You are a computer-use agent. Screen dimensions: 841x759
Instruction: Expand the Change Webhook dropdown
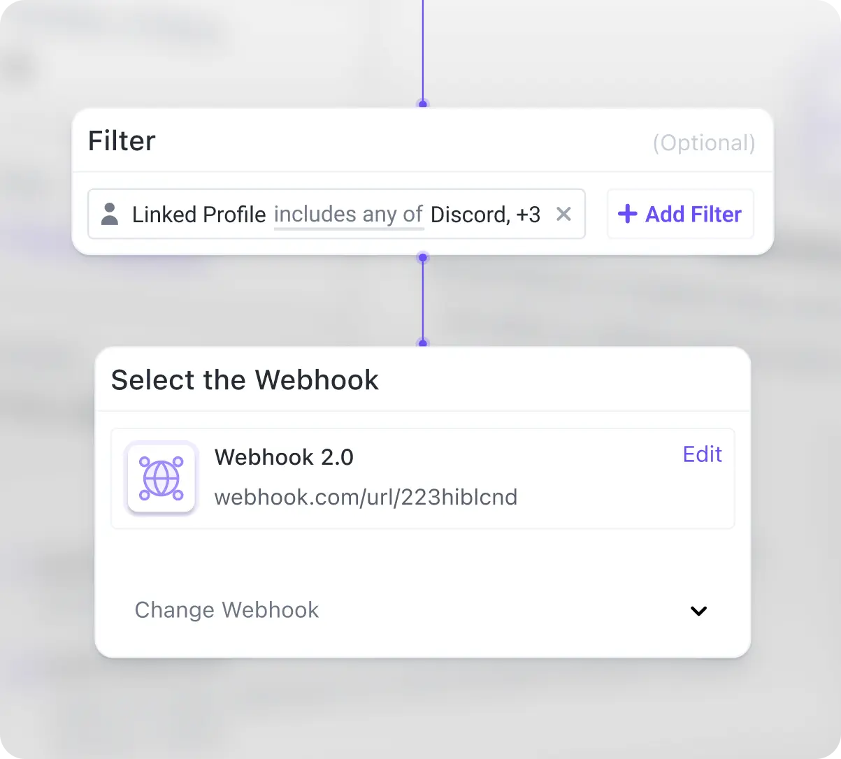pos(422,610)
